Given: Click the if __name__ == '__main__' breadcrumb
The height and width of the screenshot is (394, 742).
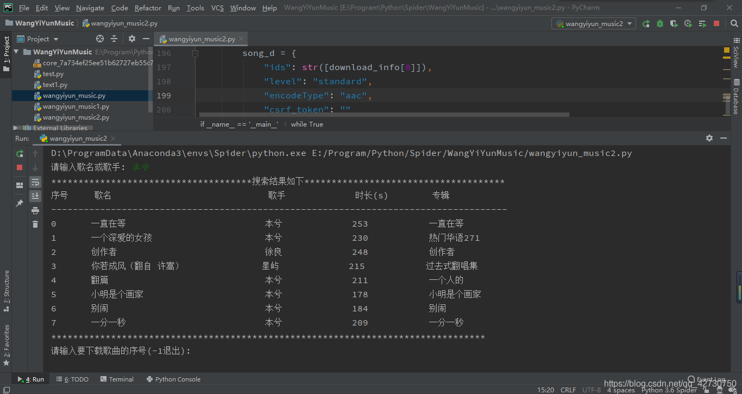Looking at the screenshot, I should 239,124.
